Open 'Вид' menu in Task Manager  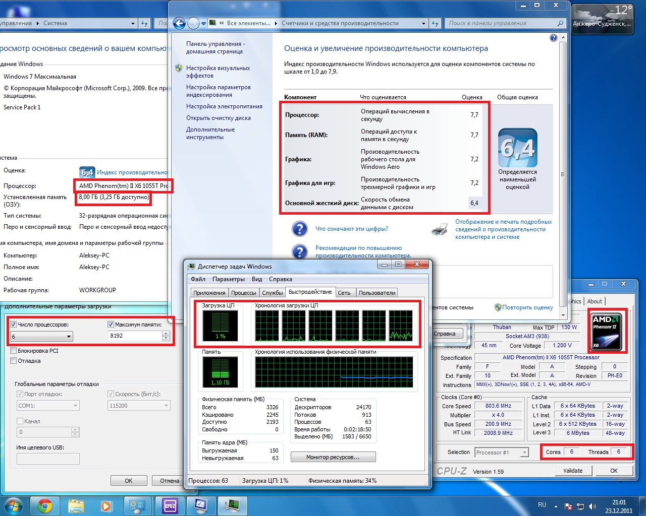pos(257,279)
